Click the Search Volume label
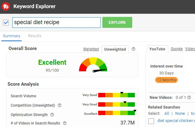 23,96
